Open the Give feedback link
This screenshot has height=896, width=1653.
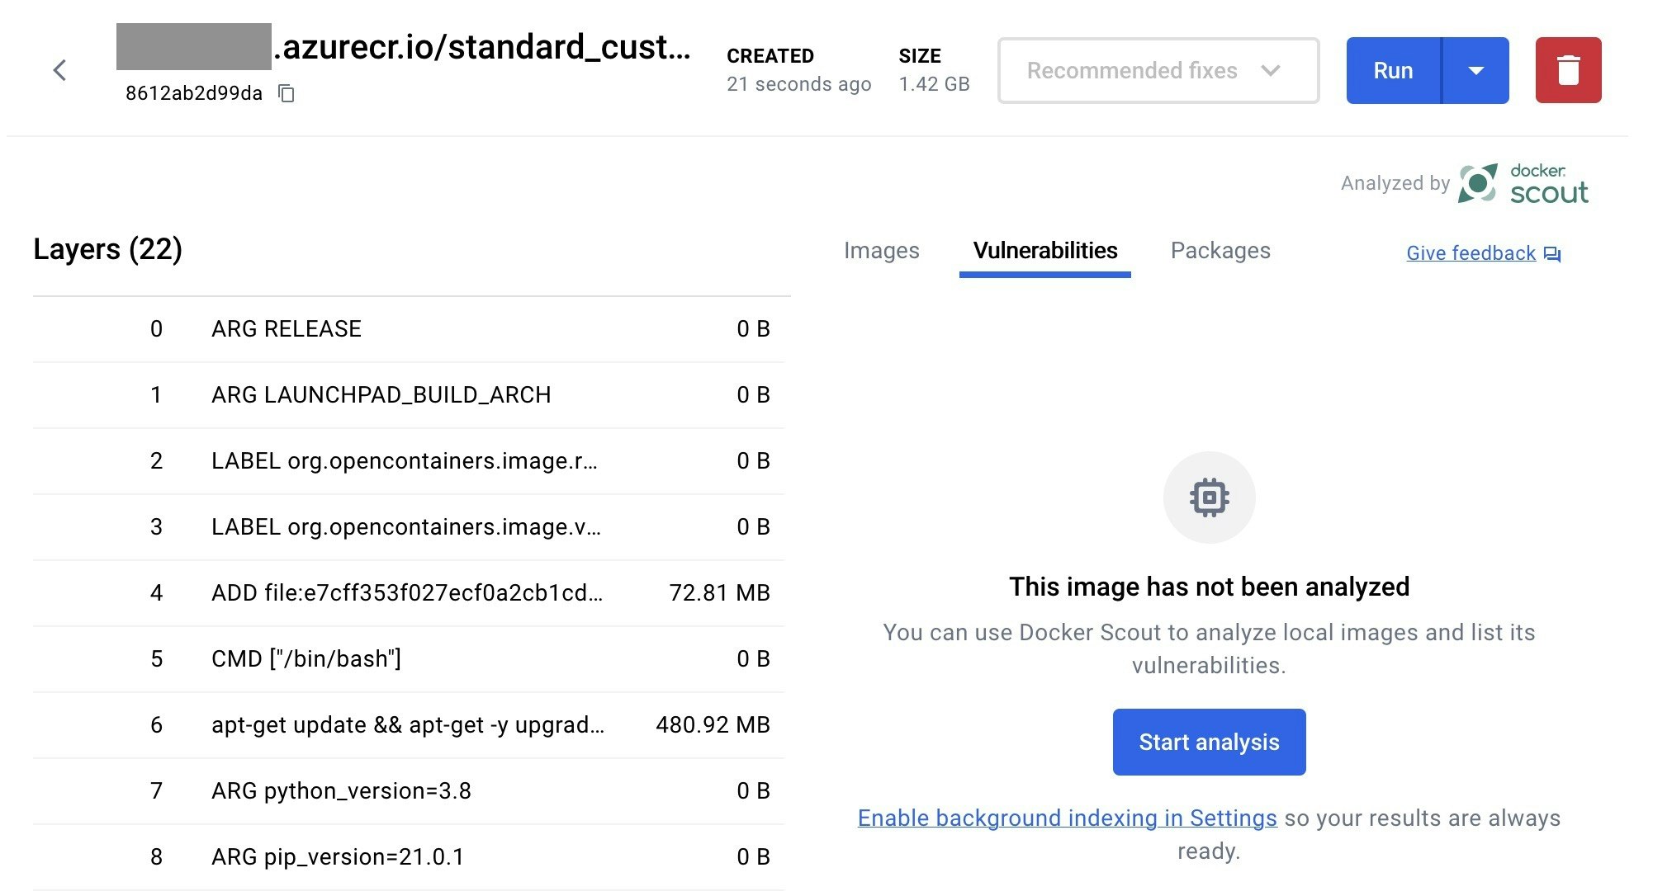click(x=1470, y=253)
